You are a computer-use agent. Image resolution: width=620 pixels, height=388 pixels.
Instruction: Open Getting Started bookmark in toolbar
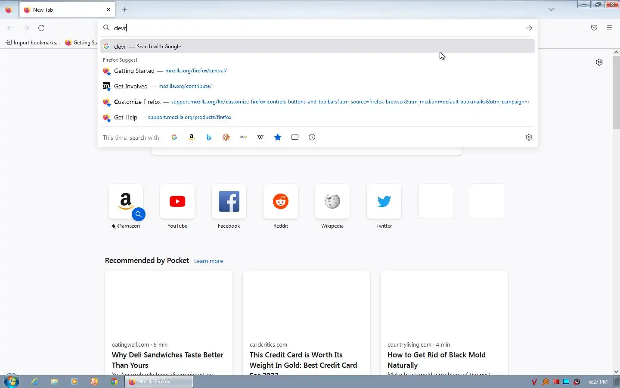click(81, 43)
